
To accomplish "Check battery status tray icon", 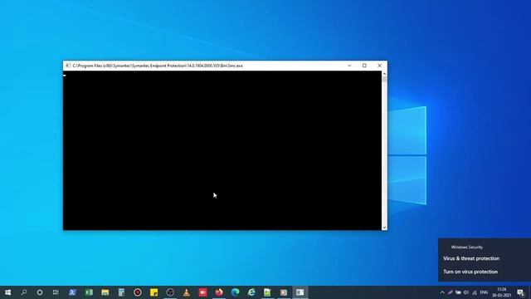I will (458, 292).
